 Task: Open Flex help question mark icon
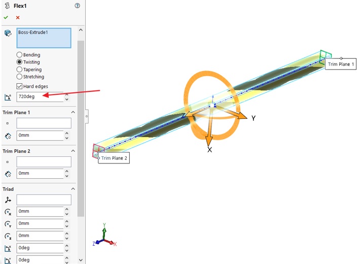tap(78, 6)
